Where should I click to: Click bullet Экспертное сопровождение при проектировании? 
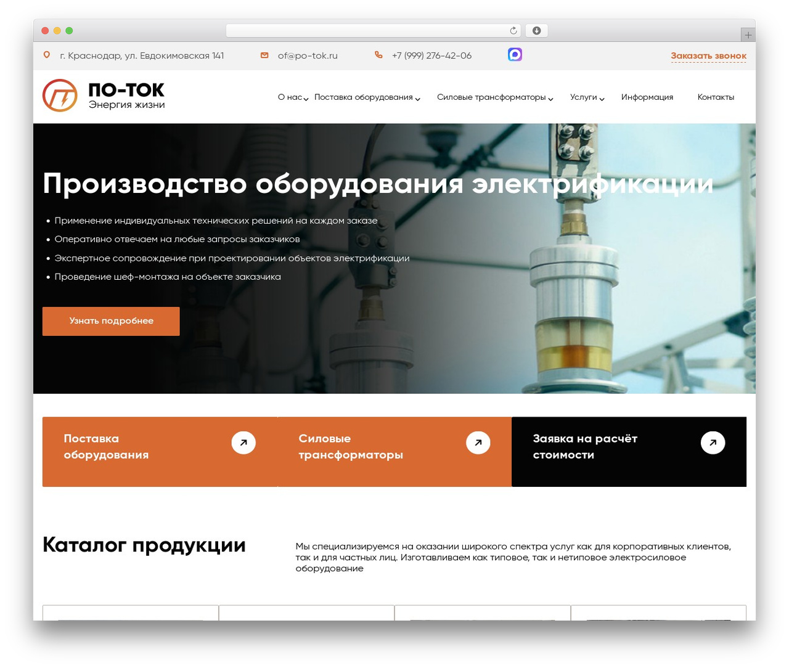click(232, 258)
